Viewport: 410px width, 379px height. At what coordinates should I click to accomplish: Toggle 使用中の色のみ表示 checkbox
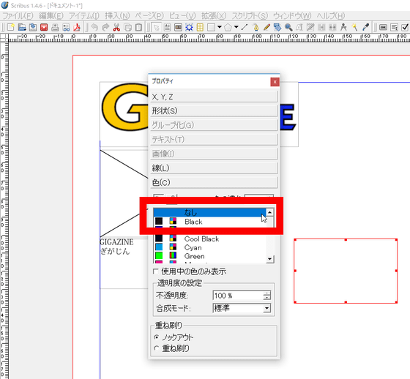pyautogui.click(x=156, y=271)
